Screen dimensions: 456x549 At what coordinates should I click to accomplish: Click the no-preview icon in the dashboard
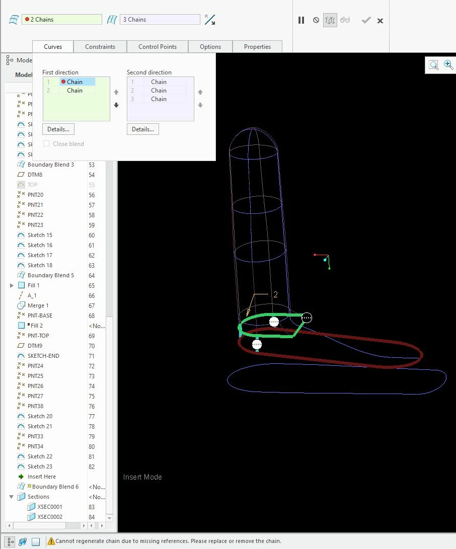(x=316, y=20)
